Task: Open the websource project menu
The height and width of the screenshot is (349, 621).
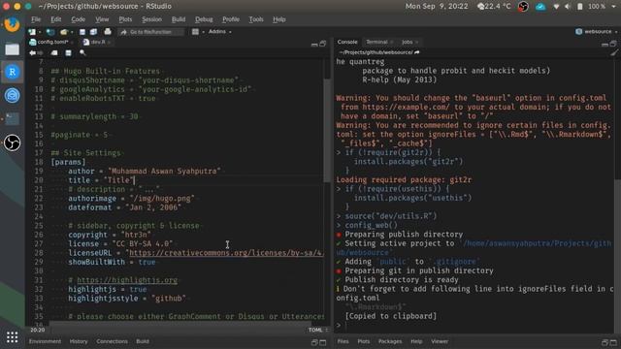Action: click(x=597, y=32)
